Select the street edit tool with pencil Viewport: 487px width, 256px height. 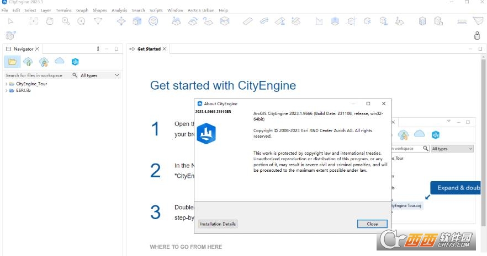point(280,21)
